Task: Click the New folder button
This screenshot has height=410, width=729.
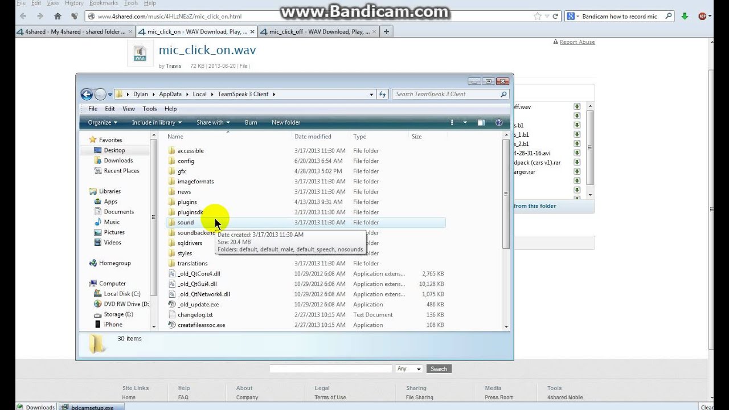Action: point(286,122)
